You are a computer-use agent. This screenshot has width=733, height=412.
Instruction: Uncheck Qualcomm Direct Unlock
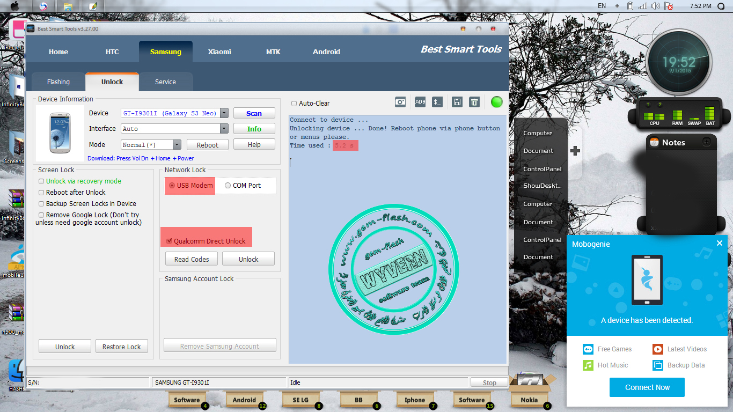[170, 241]
